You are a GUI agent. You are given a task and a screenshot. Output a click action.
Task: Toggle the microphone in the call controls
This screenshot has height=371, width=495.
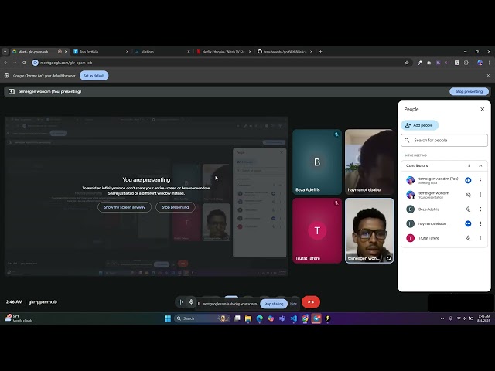(x=191, y=302)
